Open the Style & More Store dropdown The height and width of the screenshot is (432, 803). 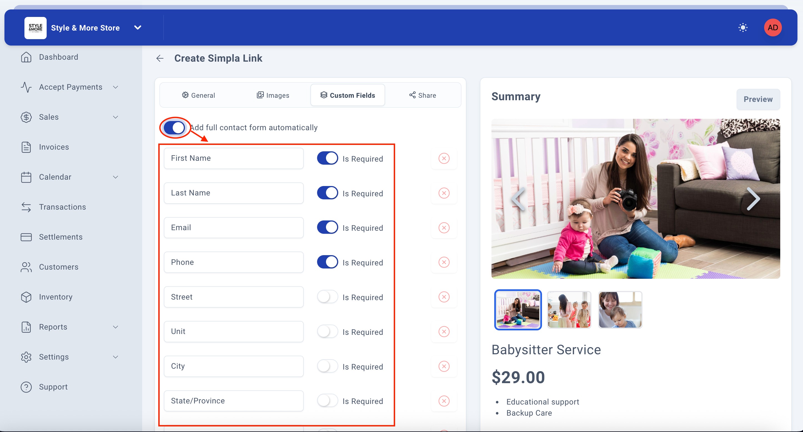[137, 28]
